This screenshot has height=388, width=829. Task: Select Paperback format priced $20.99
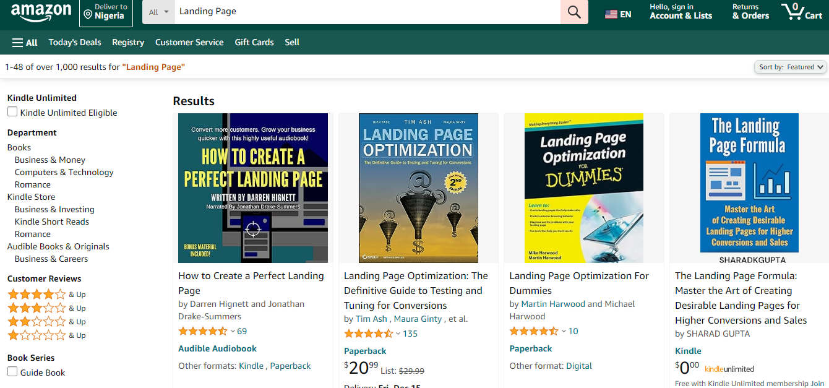point(365,351)
